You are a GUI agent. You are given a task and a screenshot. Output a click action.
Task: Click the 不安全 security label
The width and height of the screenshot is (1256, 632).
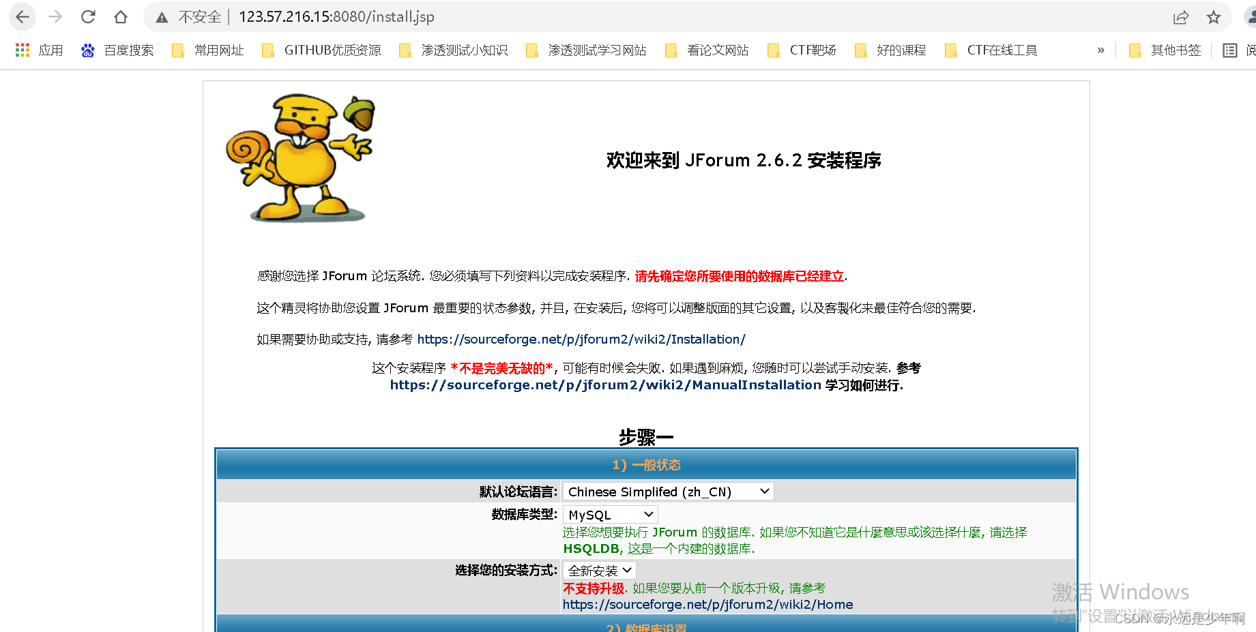200,17
